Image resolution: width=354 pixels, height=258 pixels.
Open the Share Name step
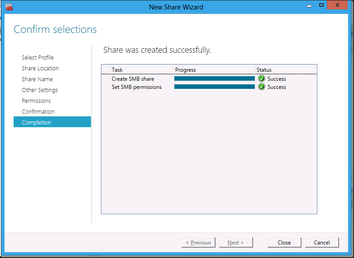37,79
